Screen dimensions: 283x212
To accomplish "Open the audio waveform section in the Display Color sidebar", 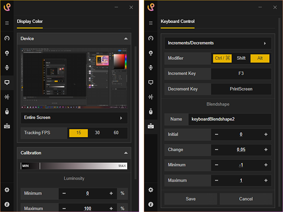I will click(7, 97).
